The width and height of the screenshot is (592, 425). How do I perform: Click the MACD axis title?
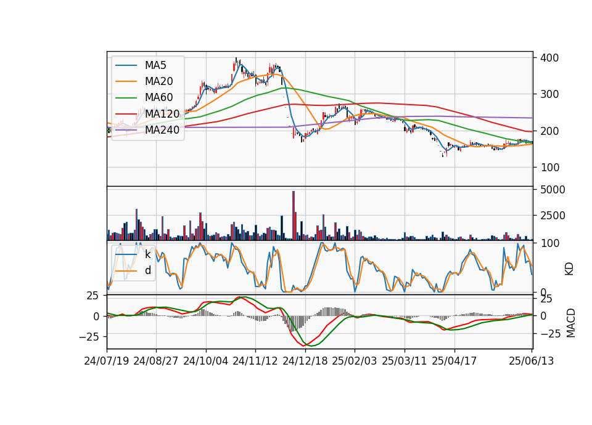click(570, 323)
